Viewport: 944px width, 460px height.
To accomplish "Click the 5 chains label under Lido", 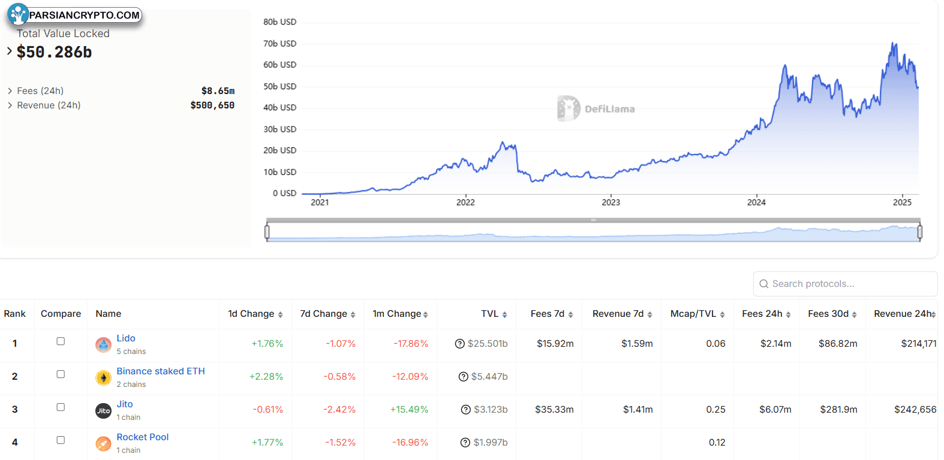I will 131,352.
